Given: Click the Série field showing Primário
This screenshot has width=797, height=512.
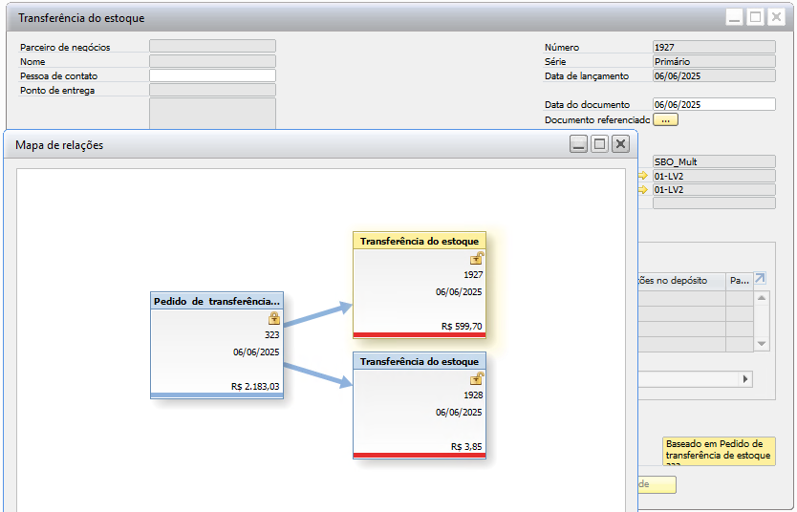Looking at the screenshot, I should pos(714,61).
